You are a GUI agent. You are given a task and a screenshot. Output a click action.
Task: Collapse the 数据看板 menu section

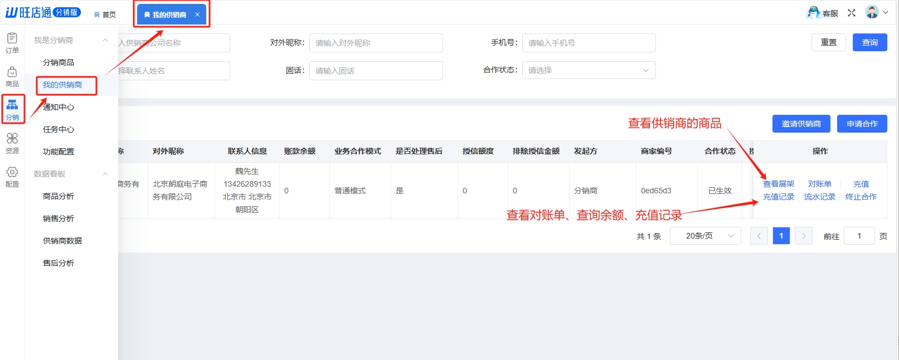pos(105,174)
